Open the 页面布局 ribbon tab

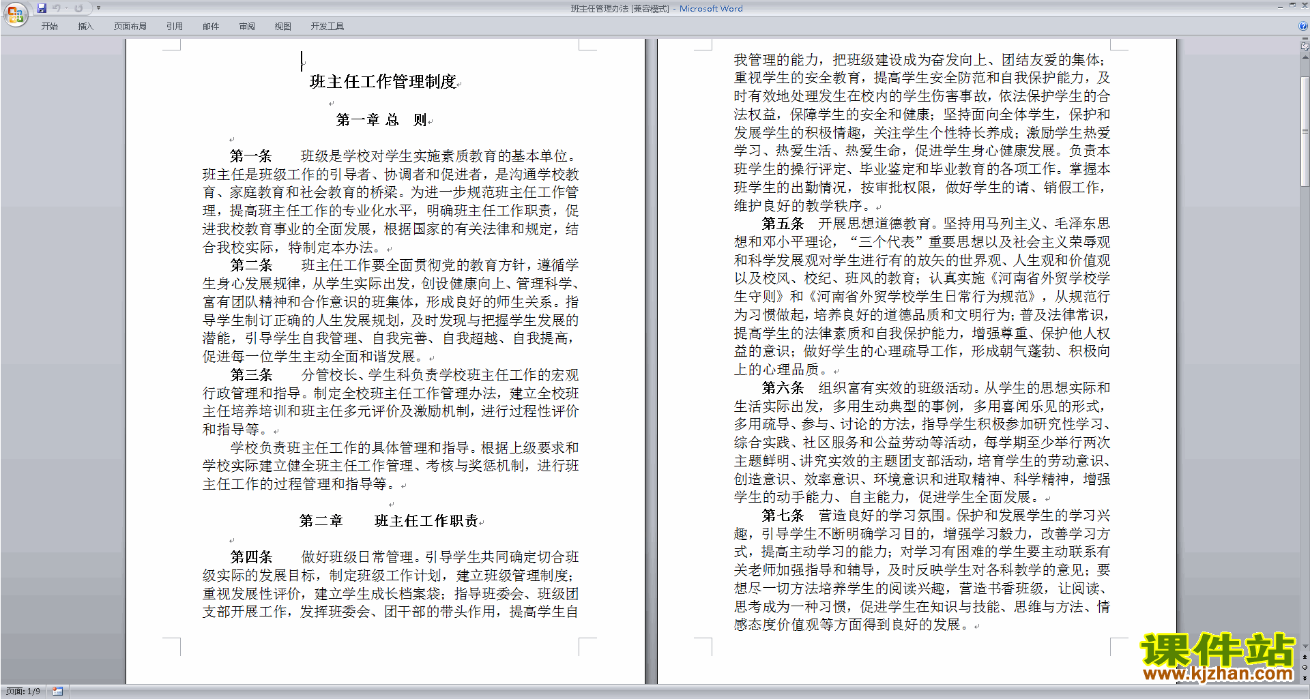point(130,26)
